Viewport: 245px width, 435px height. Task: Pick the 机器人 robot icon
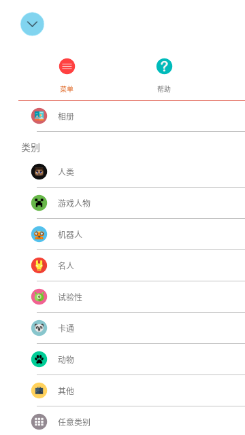pyautogui.click(x=39, y=234)
